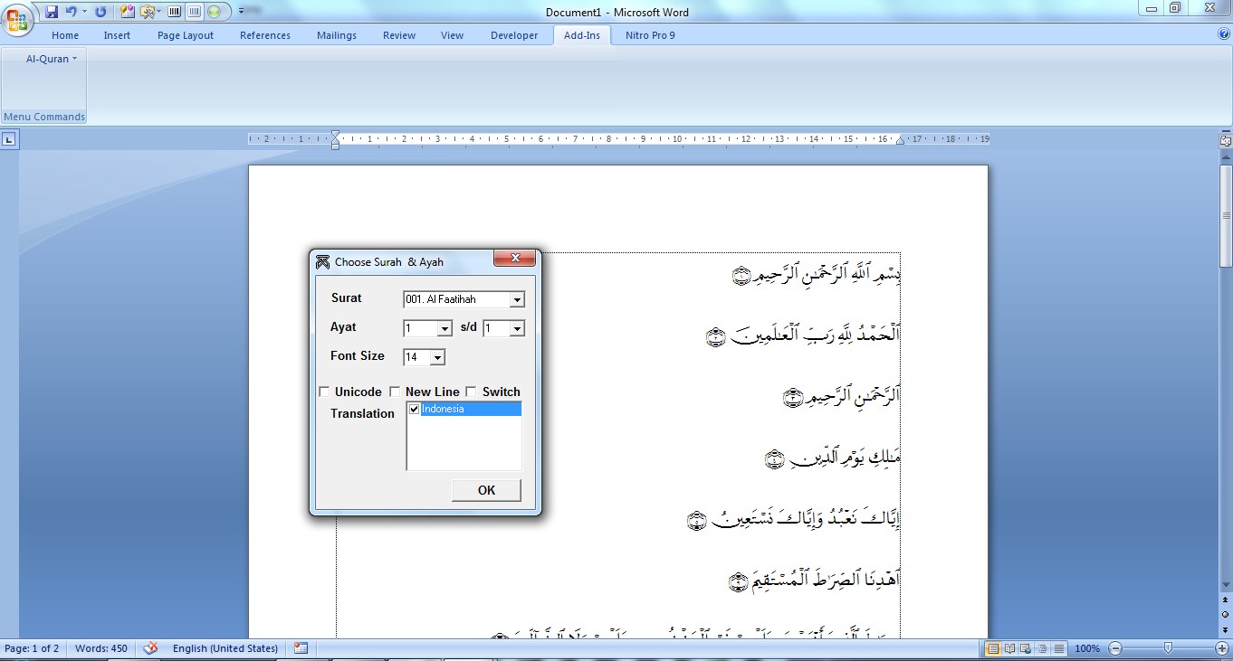Viewport: 1233px width, 661px height.
Task: Click English (United States) language indicator
Action: (x=225, y=648)
